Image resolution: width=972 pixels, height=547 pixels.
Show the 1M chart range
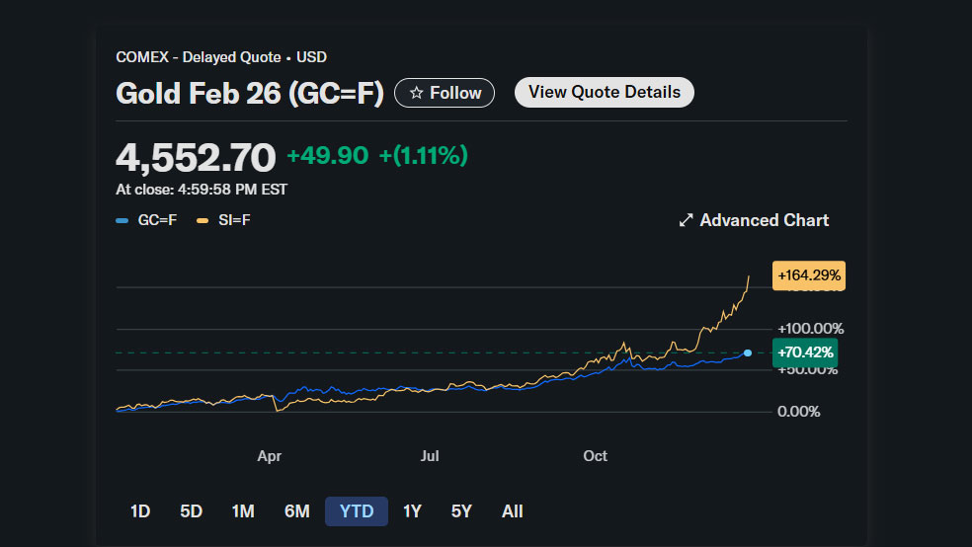point(243,511)
